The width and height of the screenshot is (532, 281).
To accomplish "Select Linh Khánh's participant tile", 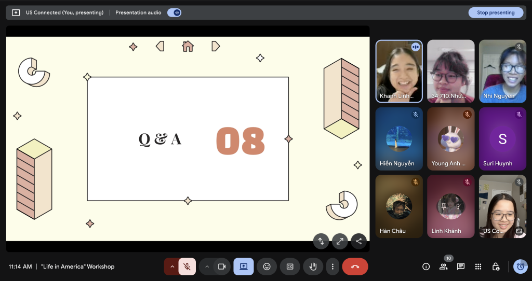I will coord(450,206).
